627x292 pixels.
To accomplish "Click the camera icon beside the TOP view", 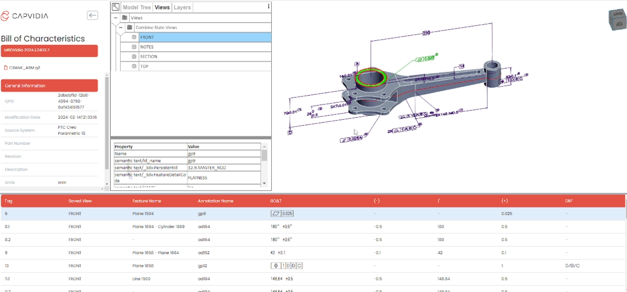I will coord(134,66).
